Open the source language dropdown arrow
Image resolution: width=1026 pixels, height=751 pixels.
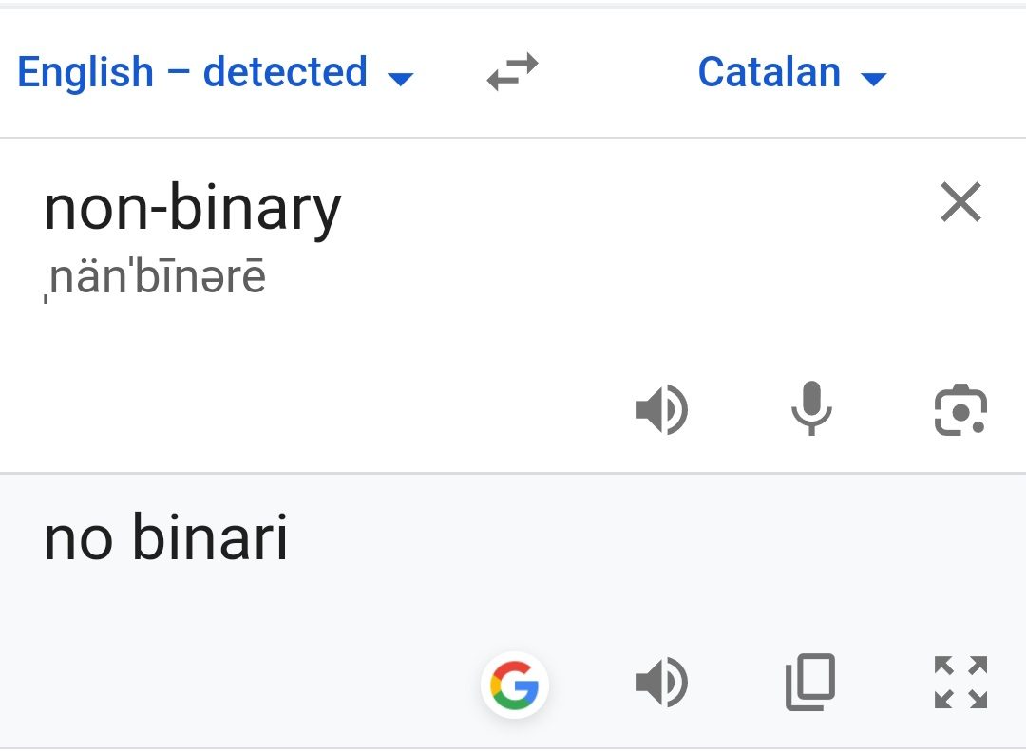click(402, 78)
